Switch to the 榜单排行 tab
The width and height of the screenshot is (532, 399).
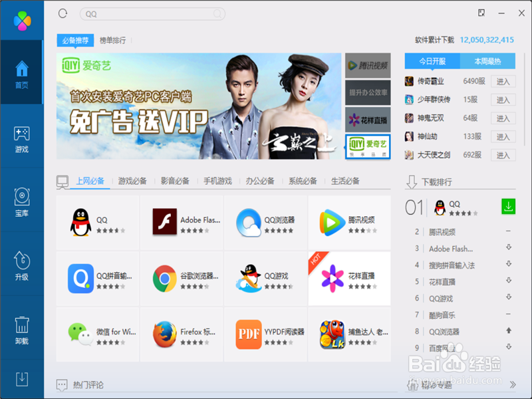[112, 41]
